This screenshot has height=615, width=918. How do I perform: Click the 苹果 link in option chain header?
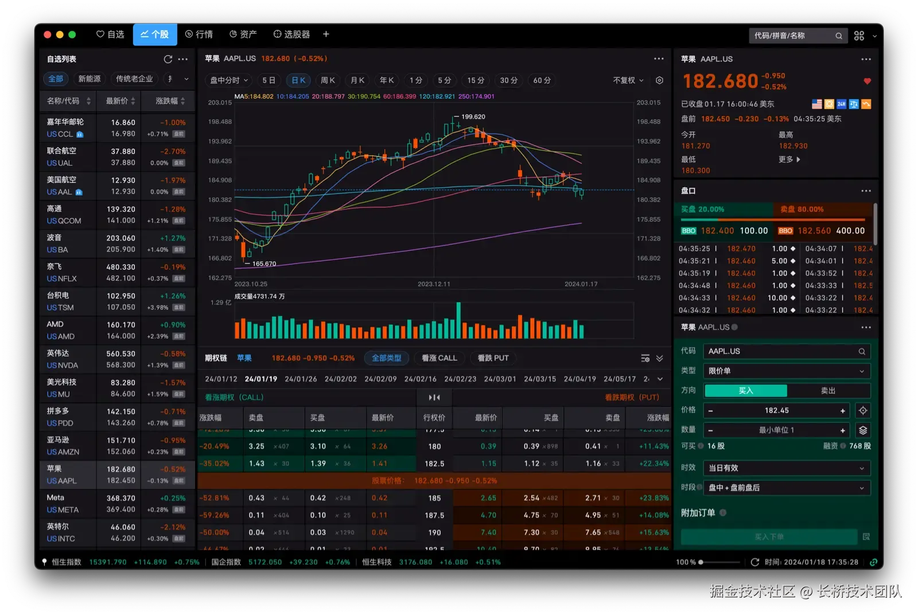244,358
